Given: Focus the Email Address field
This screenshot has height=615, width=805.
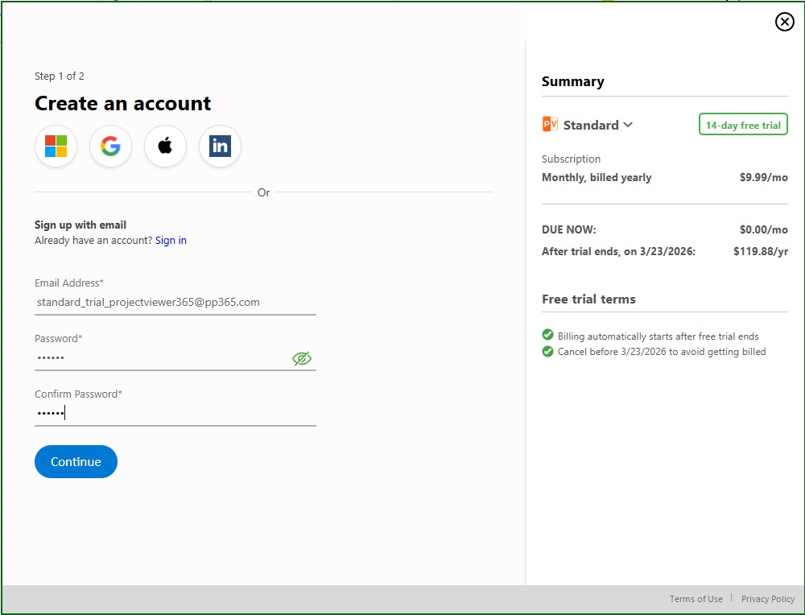Looking at the screenshot, I should (x=175, y=303).
